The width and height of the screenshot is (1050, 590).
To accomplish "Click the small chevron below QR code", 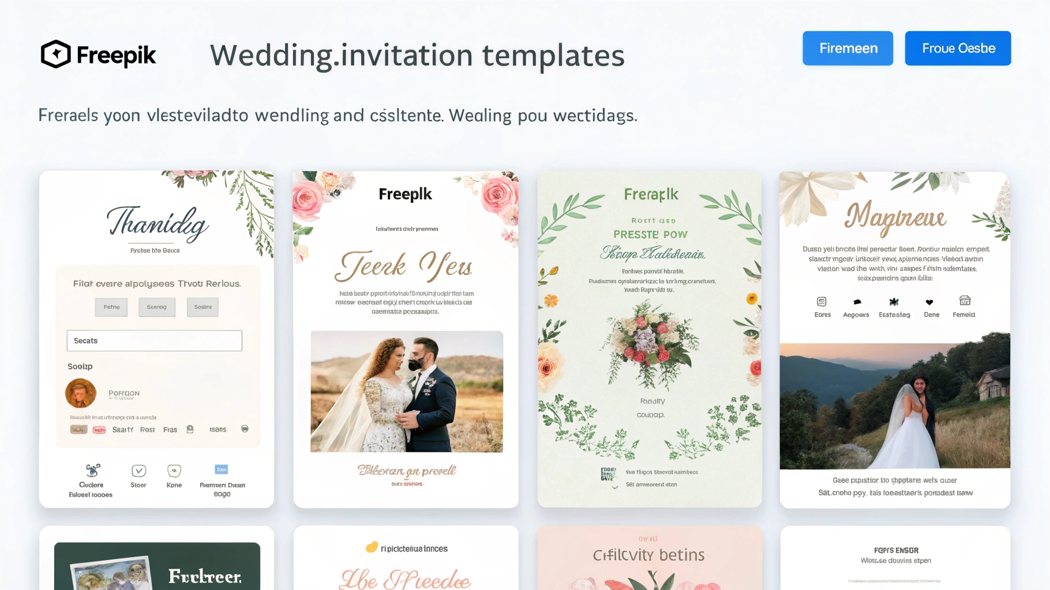I will click(615, 487).
